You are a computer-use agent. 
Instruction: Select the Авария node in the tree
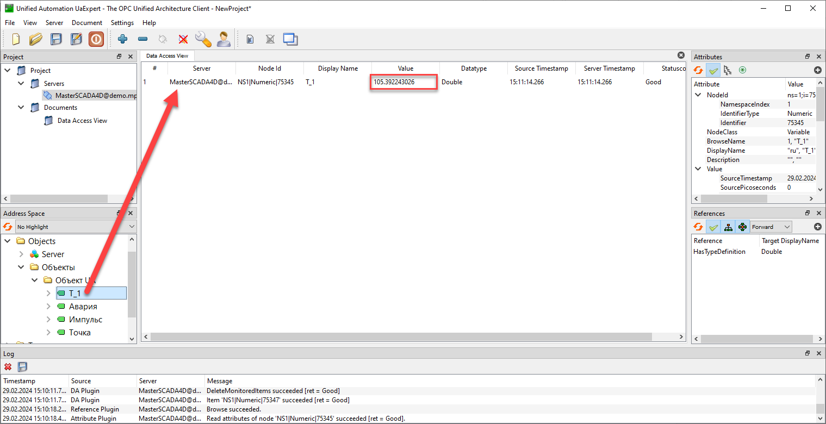click(x=83, y=307)
